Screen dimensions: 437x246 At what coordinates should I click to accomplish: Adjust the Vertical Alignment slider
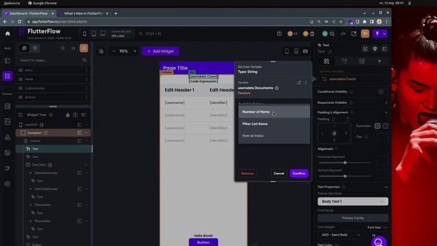point(345,176)
